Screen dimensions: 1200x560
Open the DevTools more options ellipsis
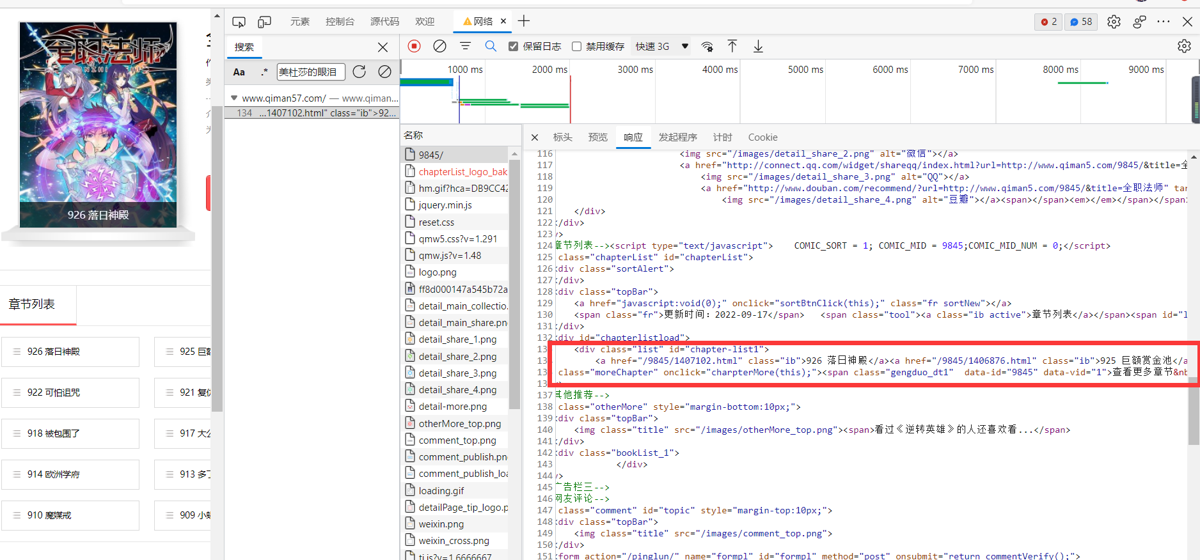pos(1164,22)
